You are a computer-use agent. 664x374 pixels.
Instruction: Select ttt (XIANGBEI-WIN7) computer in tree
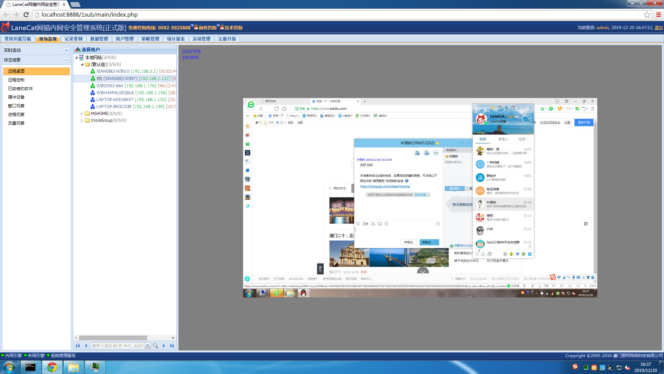coord(125,79)
